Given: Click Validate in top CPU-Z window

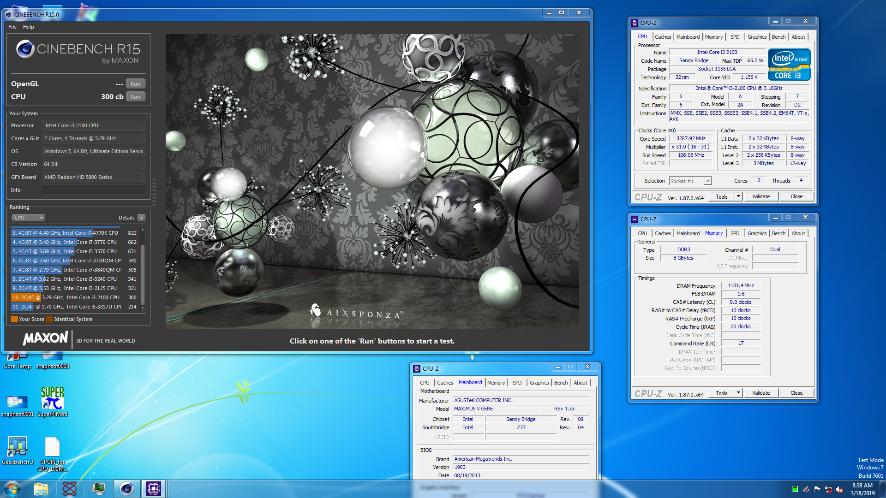Looking at the screenshot, I should point(761,197).
